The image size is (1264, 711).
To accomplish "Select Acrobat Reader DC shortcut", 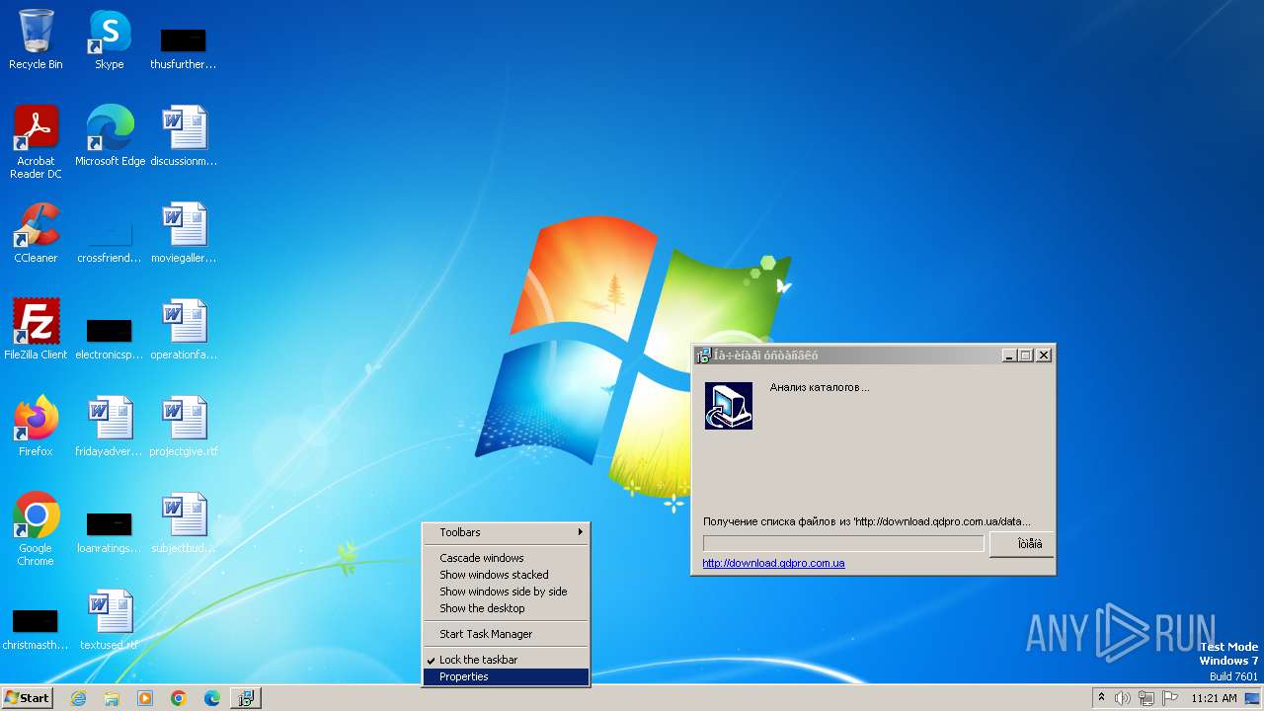I will (36, 141).
